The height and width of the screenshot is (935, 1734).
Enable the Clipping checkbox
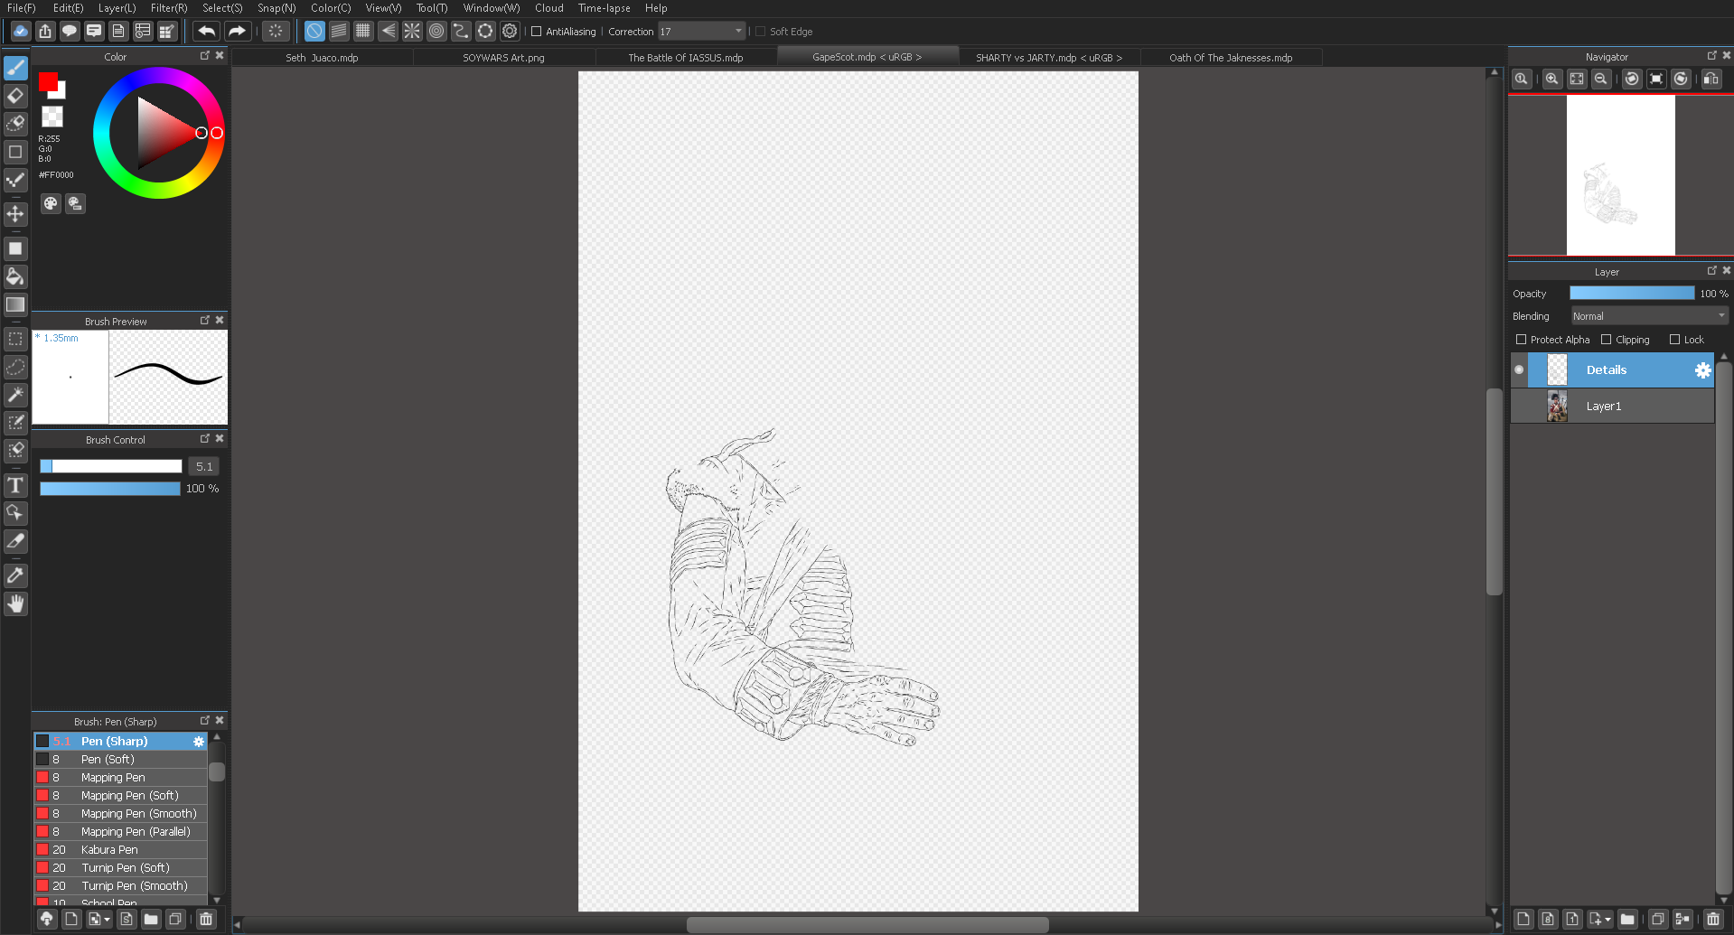pos(1606,340)
